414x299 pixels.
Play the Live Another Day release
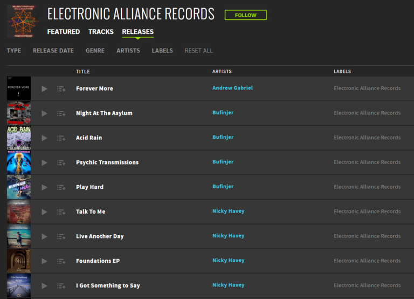pos(44,236)
